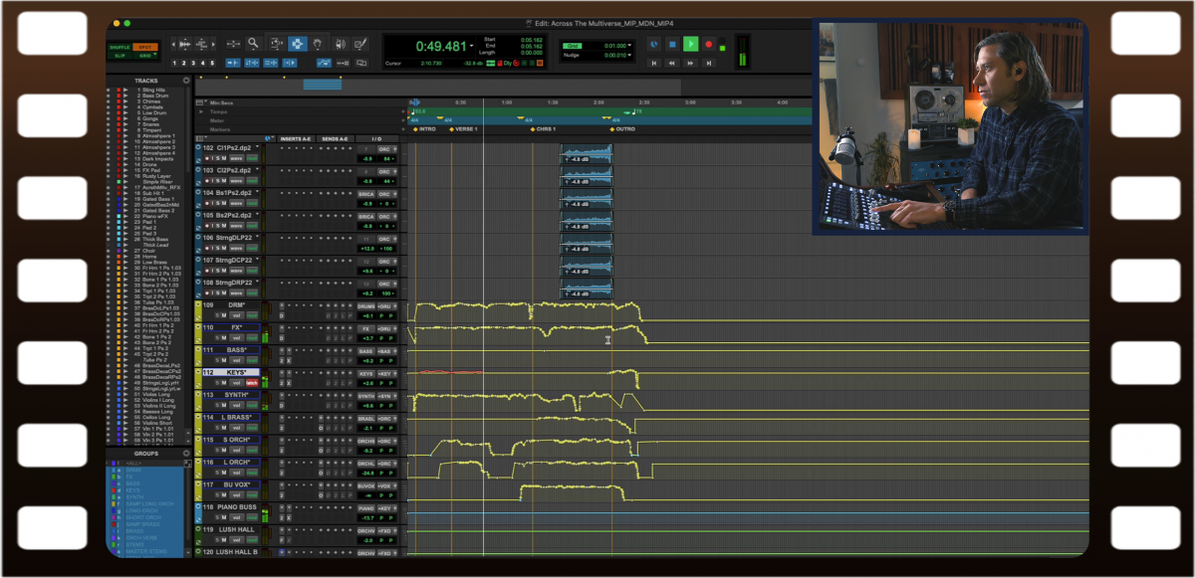Click the latch automation button on KEYS
Screen dimensions: 1195x578
point(252,383)
